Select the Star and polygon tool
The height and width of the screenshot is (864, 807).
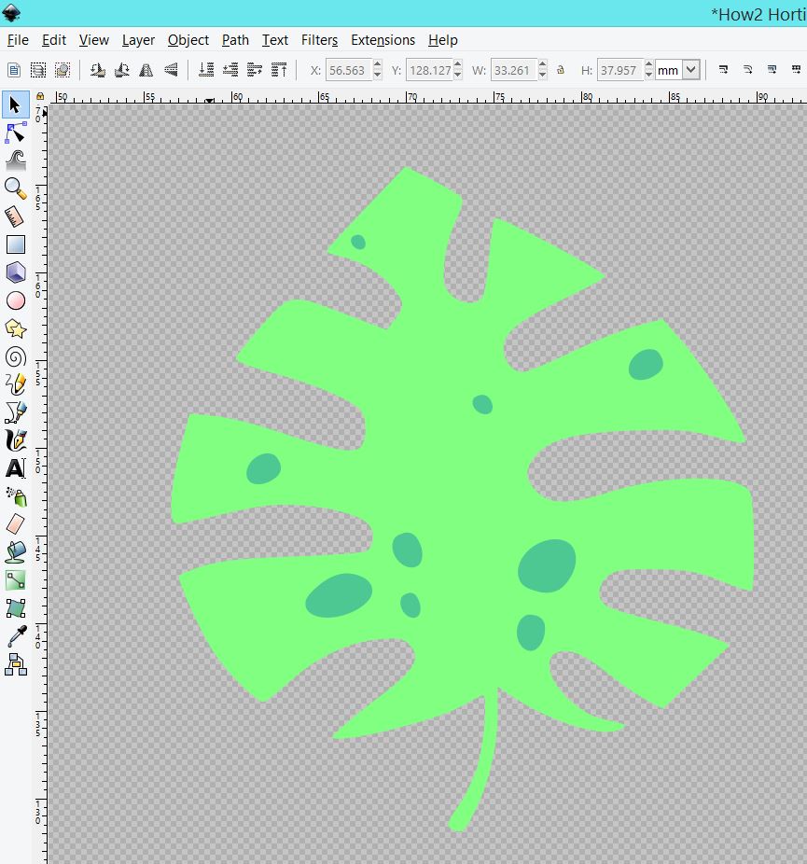point(15,328)
